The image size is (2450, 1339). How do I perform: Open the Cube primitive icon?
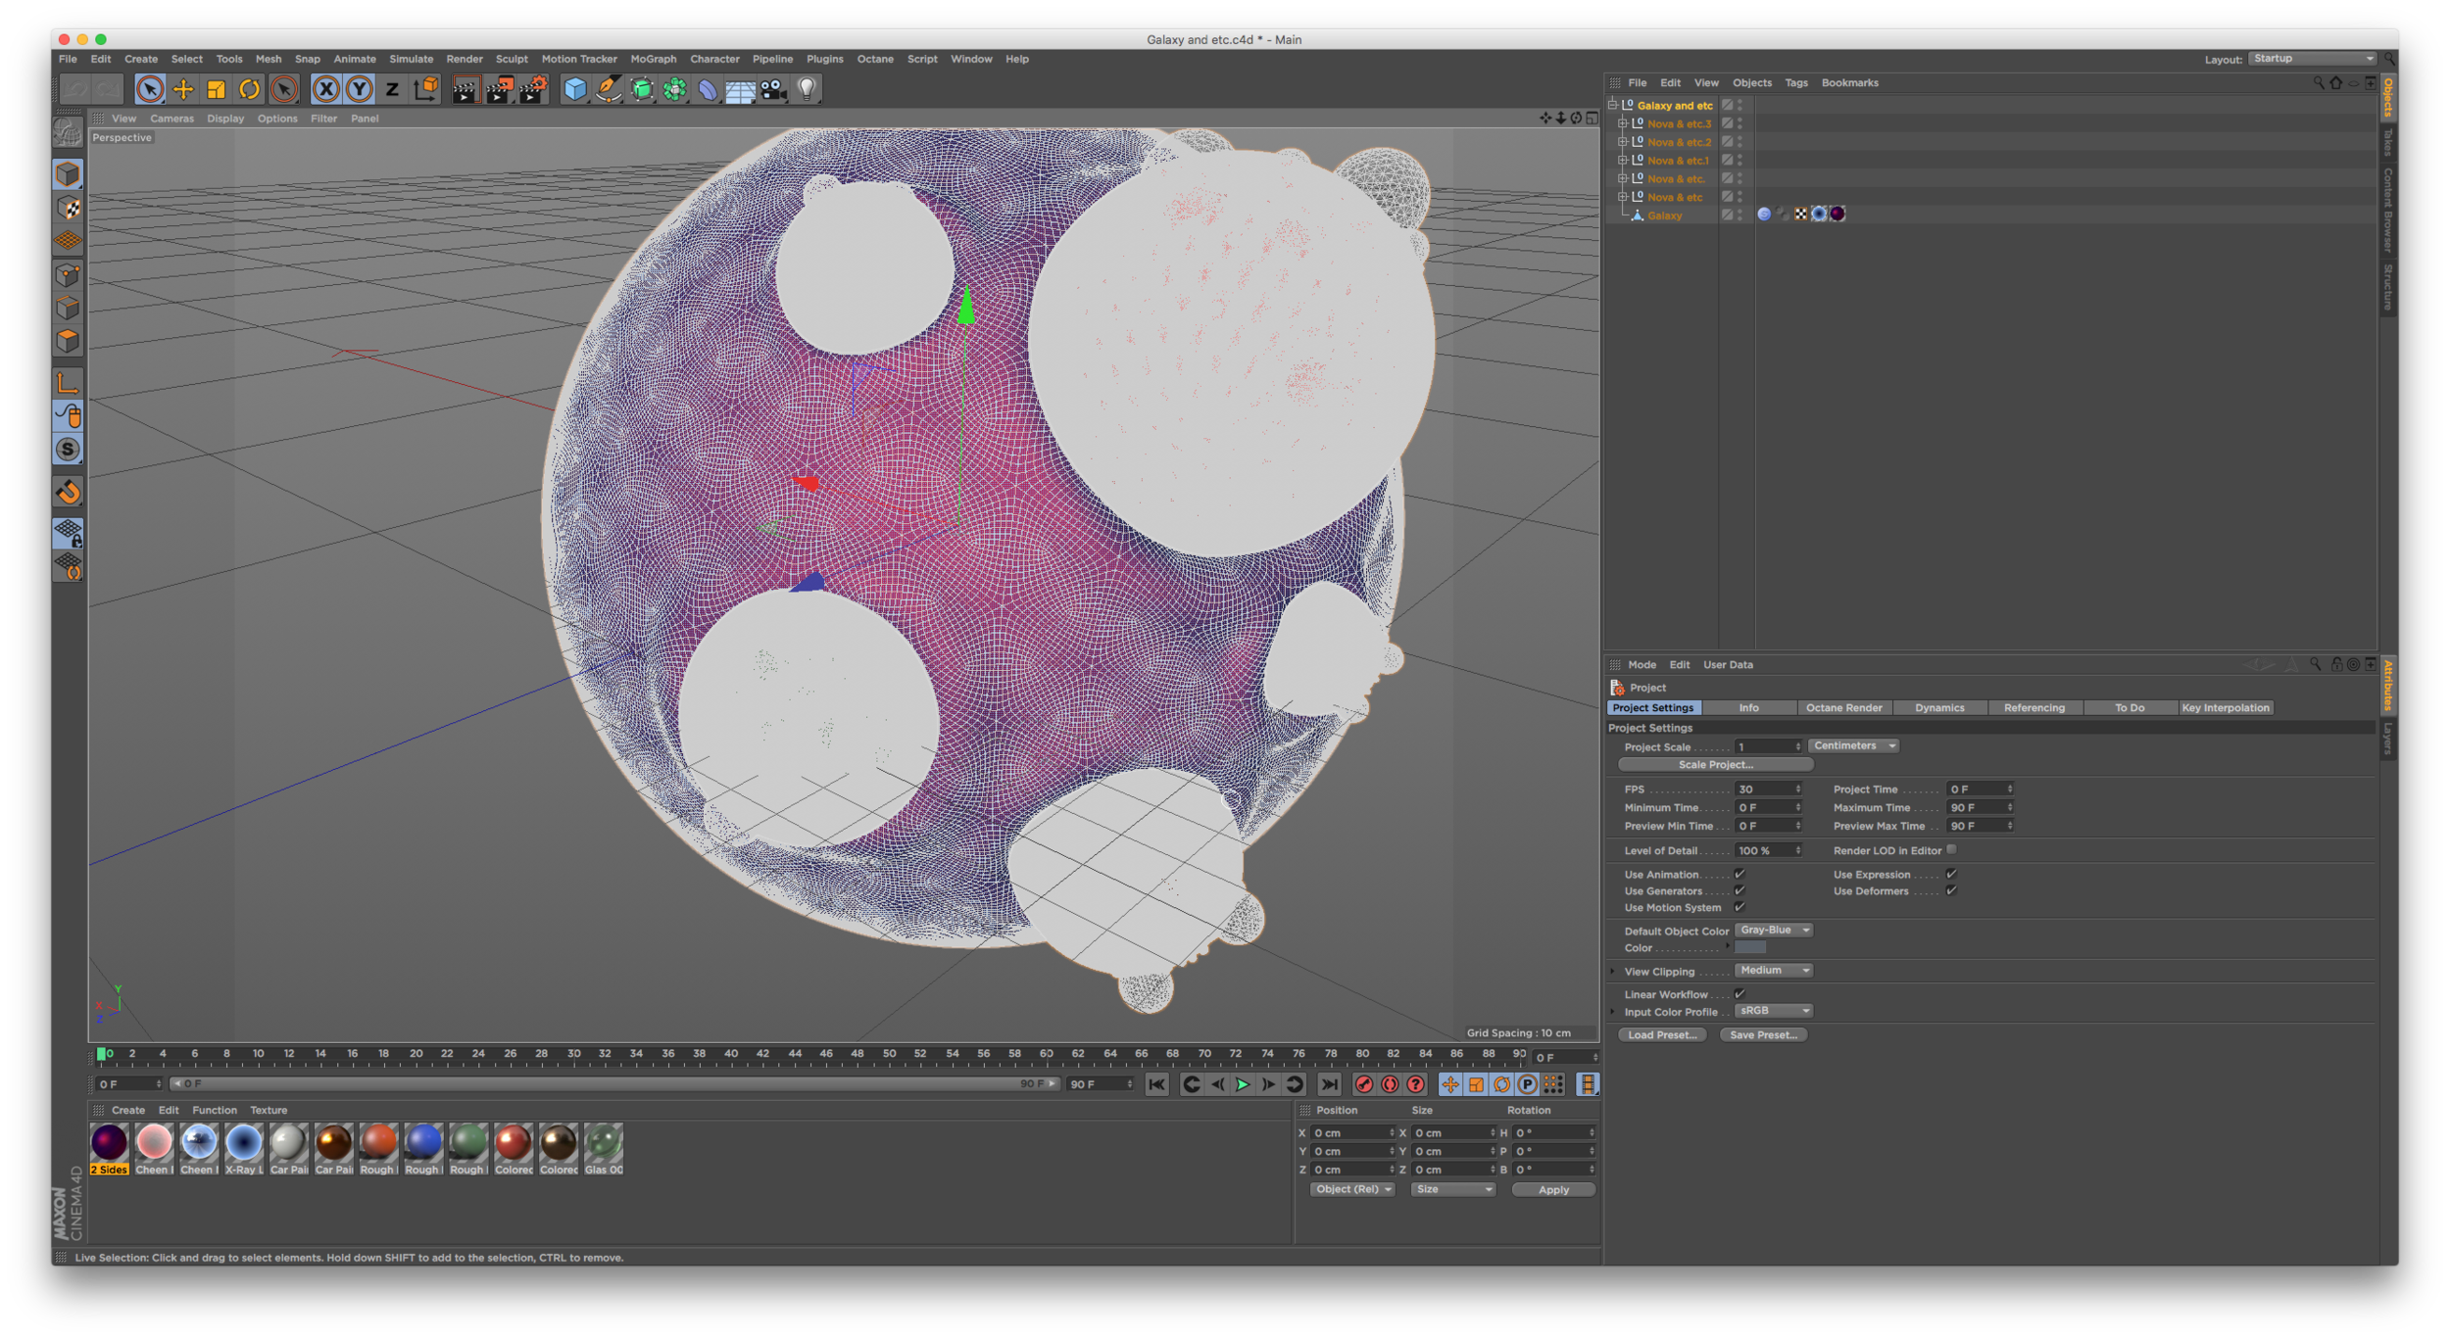[x=574, y=88]
